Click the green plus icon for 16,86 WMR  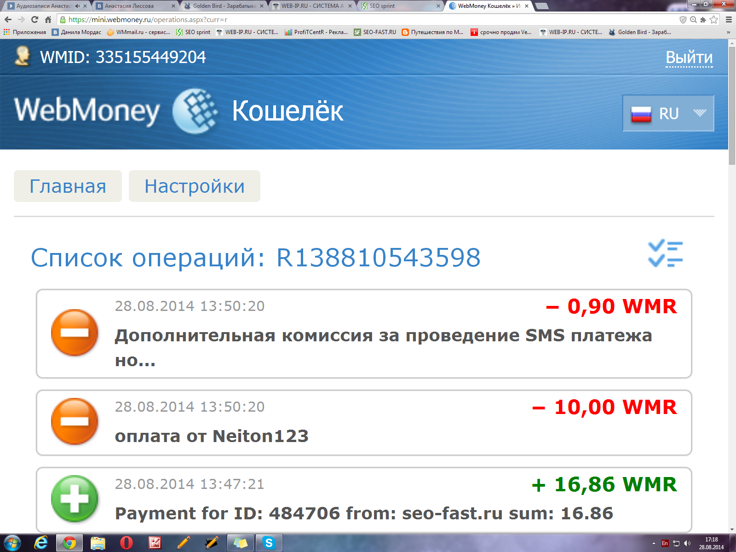point(75,499)
